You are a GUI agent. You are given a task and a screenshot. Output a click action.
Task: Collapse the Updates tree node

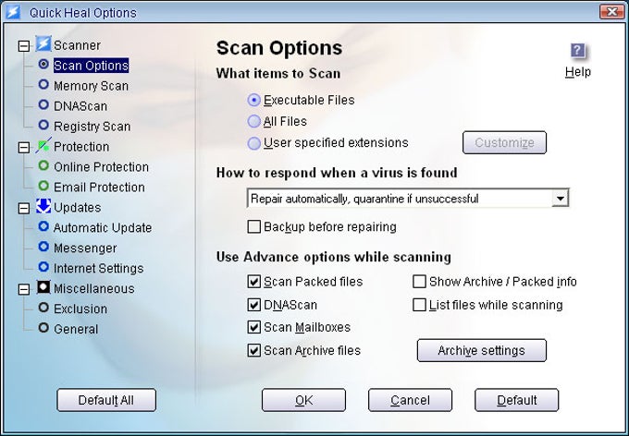24,209
